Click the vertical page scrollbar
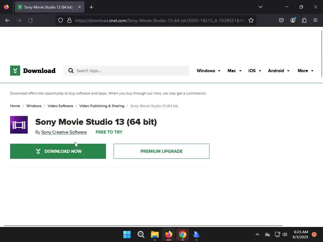The width and height of the screenshot is (323, 242). (x=322, y=54)
